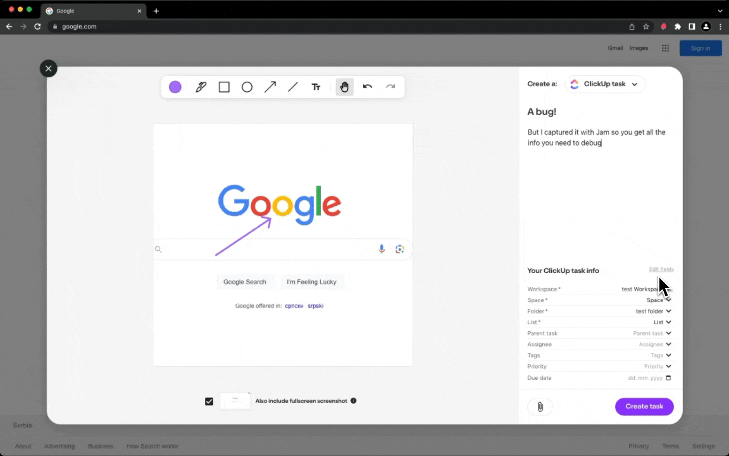Close the Google tab

coord(139,11)
